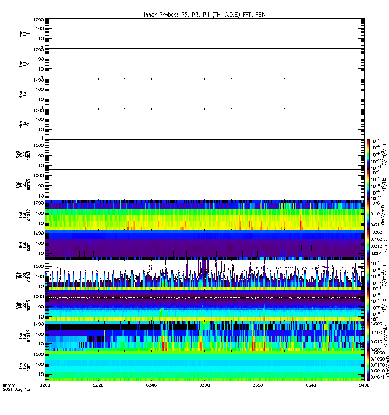Click the "2021 Aug 13" date label
Screen dimensions: 389x415
[x=16, y=390]
